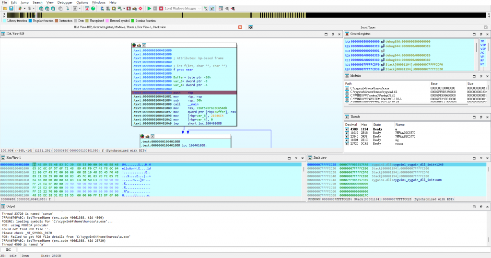The image size is (491, 258).
Task: Click the red diamond breakpoint toolbar icon
Action: pos(140,9)
